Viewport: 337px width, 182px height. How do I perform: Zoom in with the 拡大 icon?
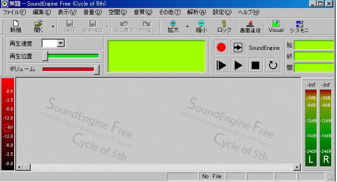[173, 26]
